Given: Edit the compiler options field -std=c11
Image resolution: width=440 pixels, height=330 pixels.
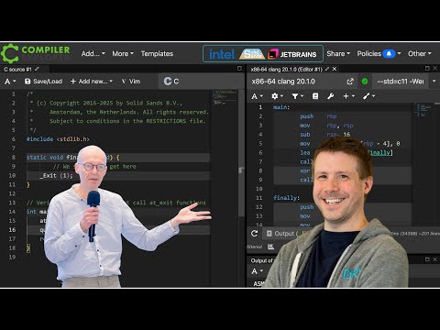Looking at the screenshot, I should coord(401,82).
